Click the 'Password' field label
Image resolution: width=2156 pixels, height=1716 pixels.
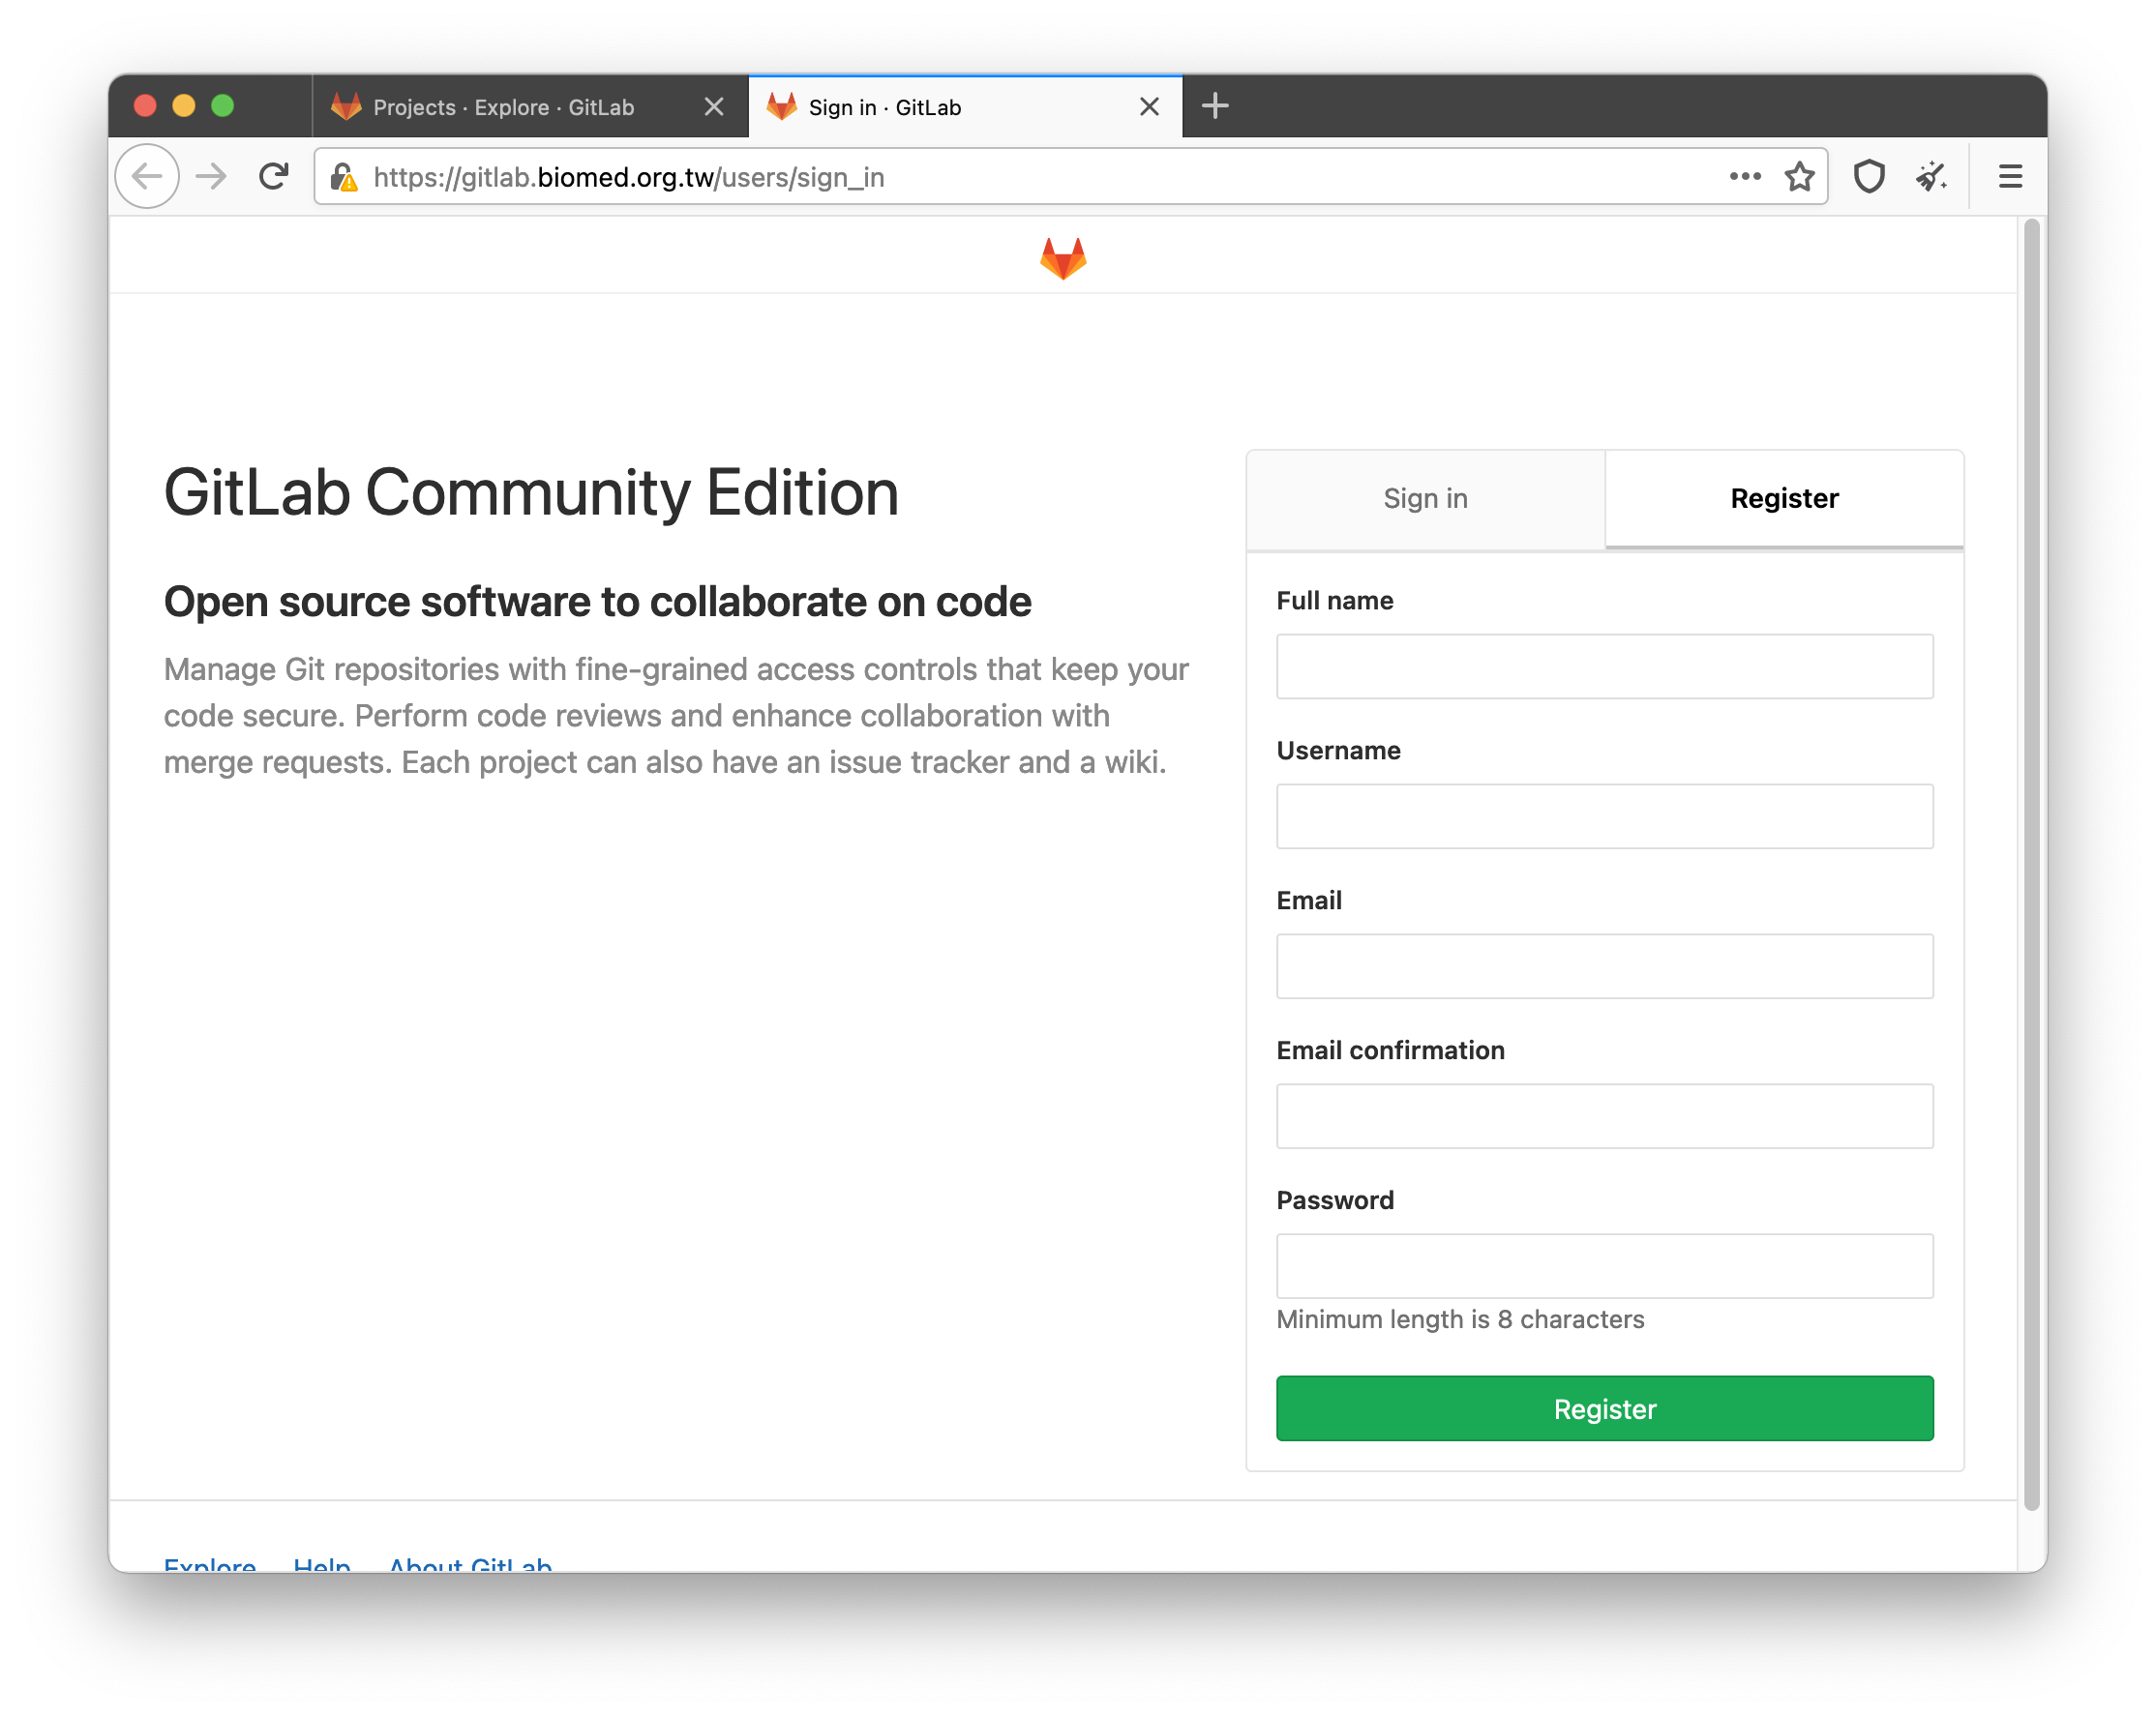click(x=1334, y=1200)
